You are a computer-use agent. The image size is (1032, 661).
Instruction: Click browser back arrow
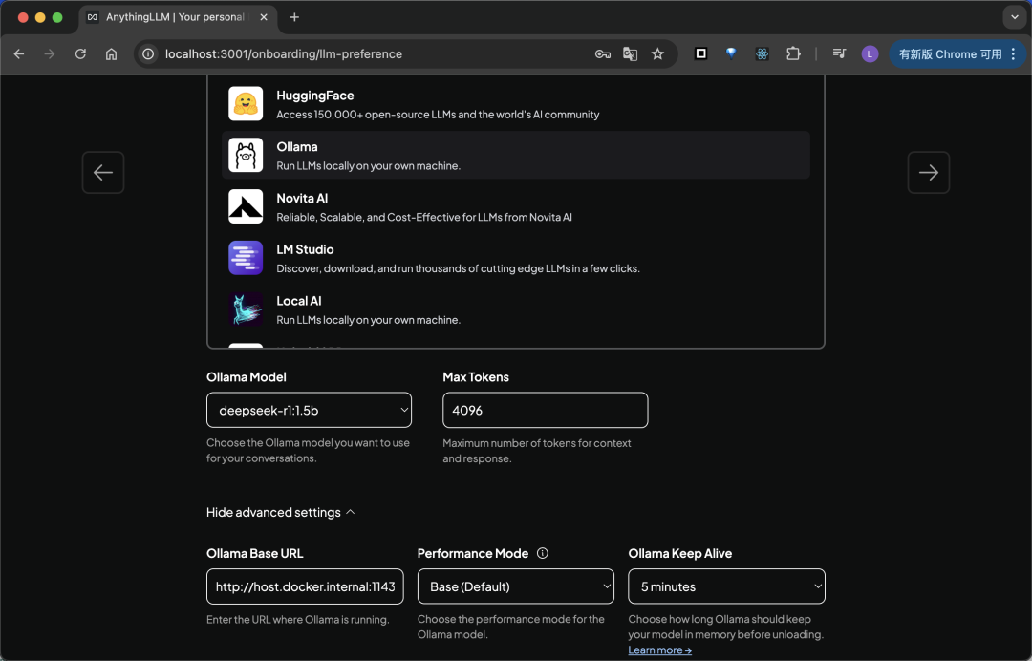click(x=19, y=53)
